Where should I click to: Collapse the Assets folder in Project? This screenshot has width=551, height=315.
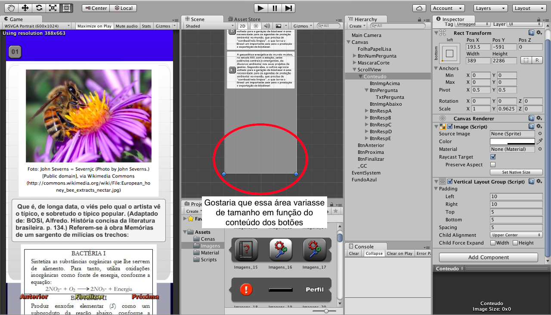[185, 232]
